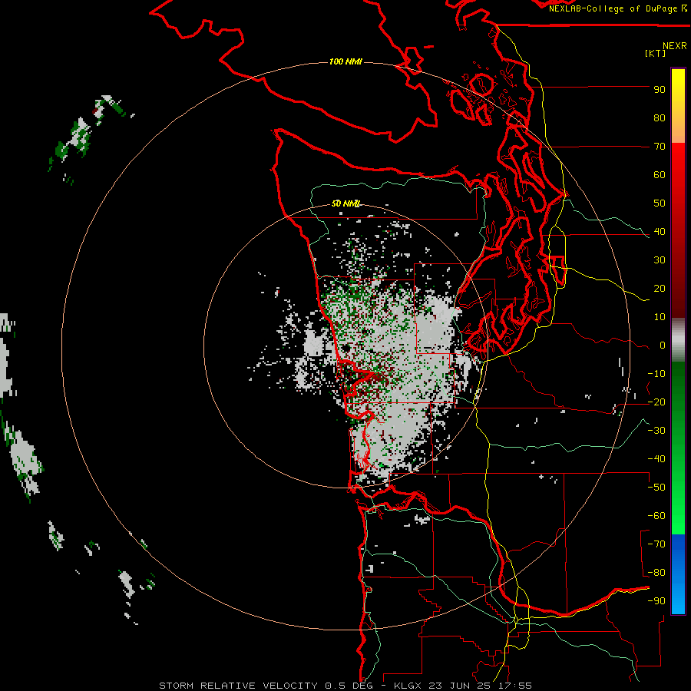Click the -70 value on the velocity scale
The image size is (691, 691).
coord(656,544)
